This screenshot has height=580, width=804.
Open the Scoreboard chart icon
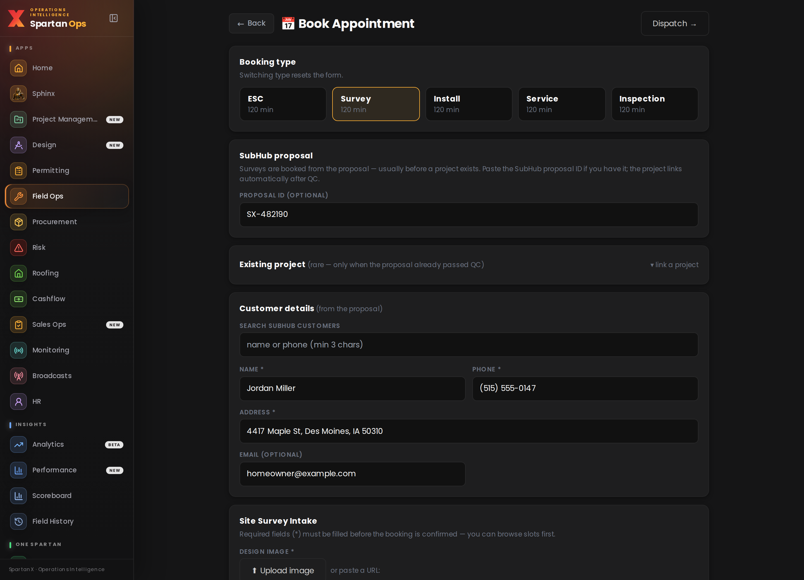(18, 496)
